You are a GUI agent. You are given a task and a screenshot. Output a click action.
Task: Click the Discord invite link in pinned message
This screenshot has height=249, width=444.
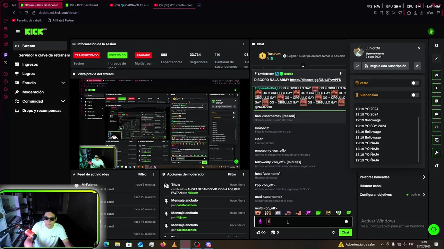coord(316,80)
